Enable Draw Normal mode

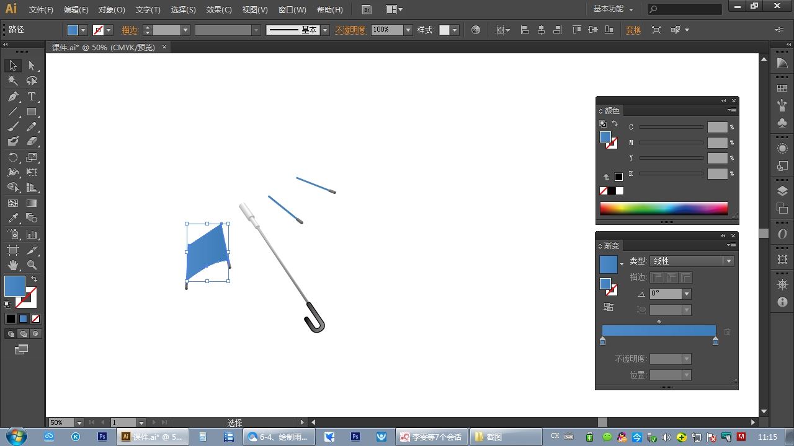(11, 334)
